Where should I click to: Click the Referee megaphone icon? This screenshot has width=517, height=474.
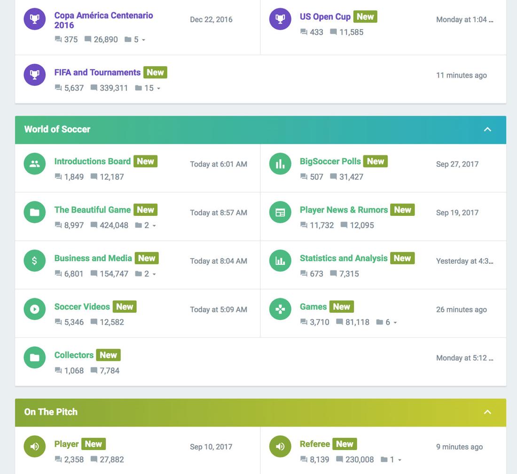click(x=280, y=447)
